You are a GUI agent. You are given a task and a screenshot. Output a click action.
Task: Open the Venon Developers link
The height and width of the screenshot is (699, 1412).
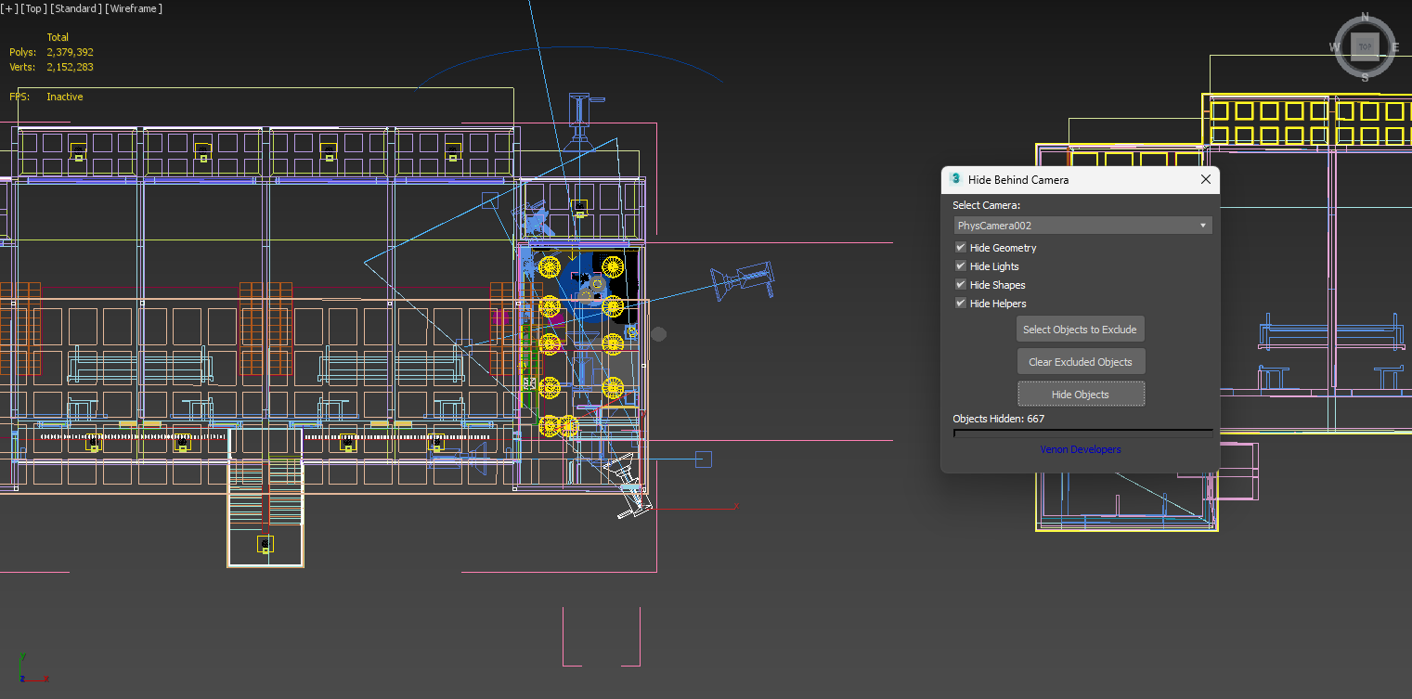coord(1080,449)
